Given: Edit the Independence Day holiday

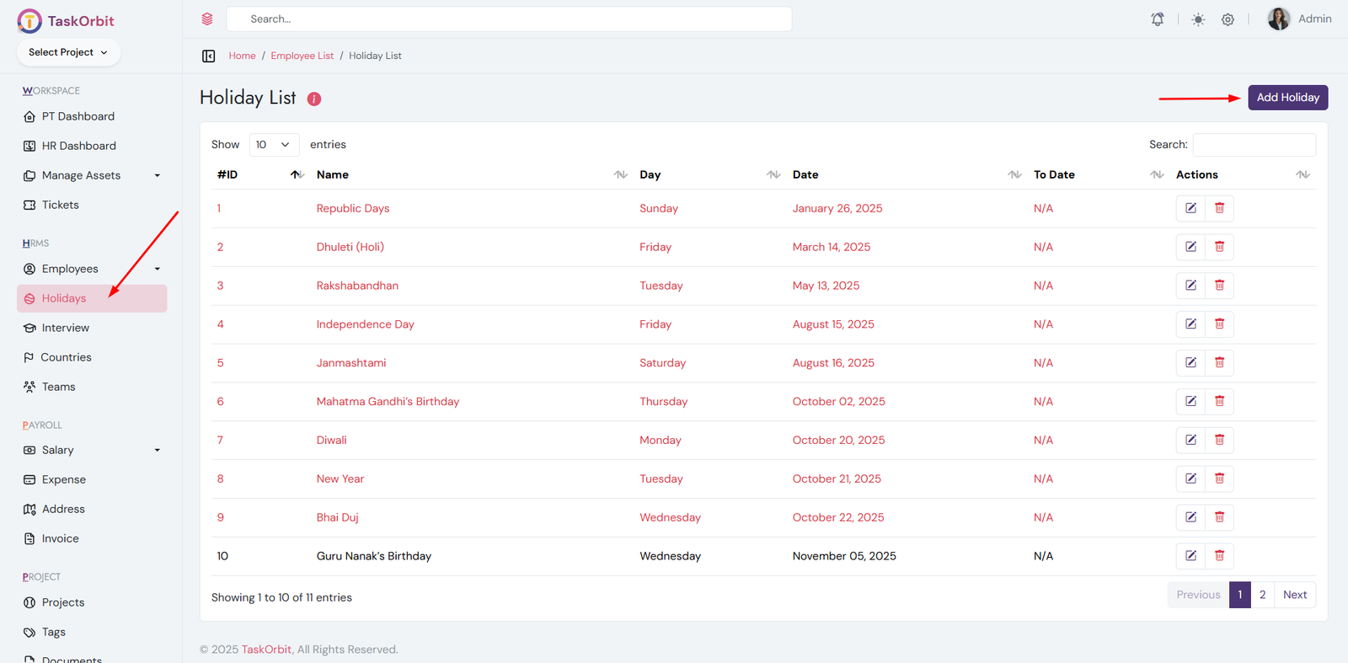Looking at the screenshot, I should [1190, 324].
